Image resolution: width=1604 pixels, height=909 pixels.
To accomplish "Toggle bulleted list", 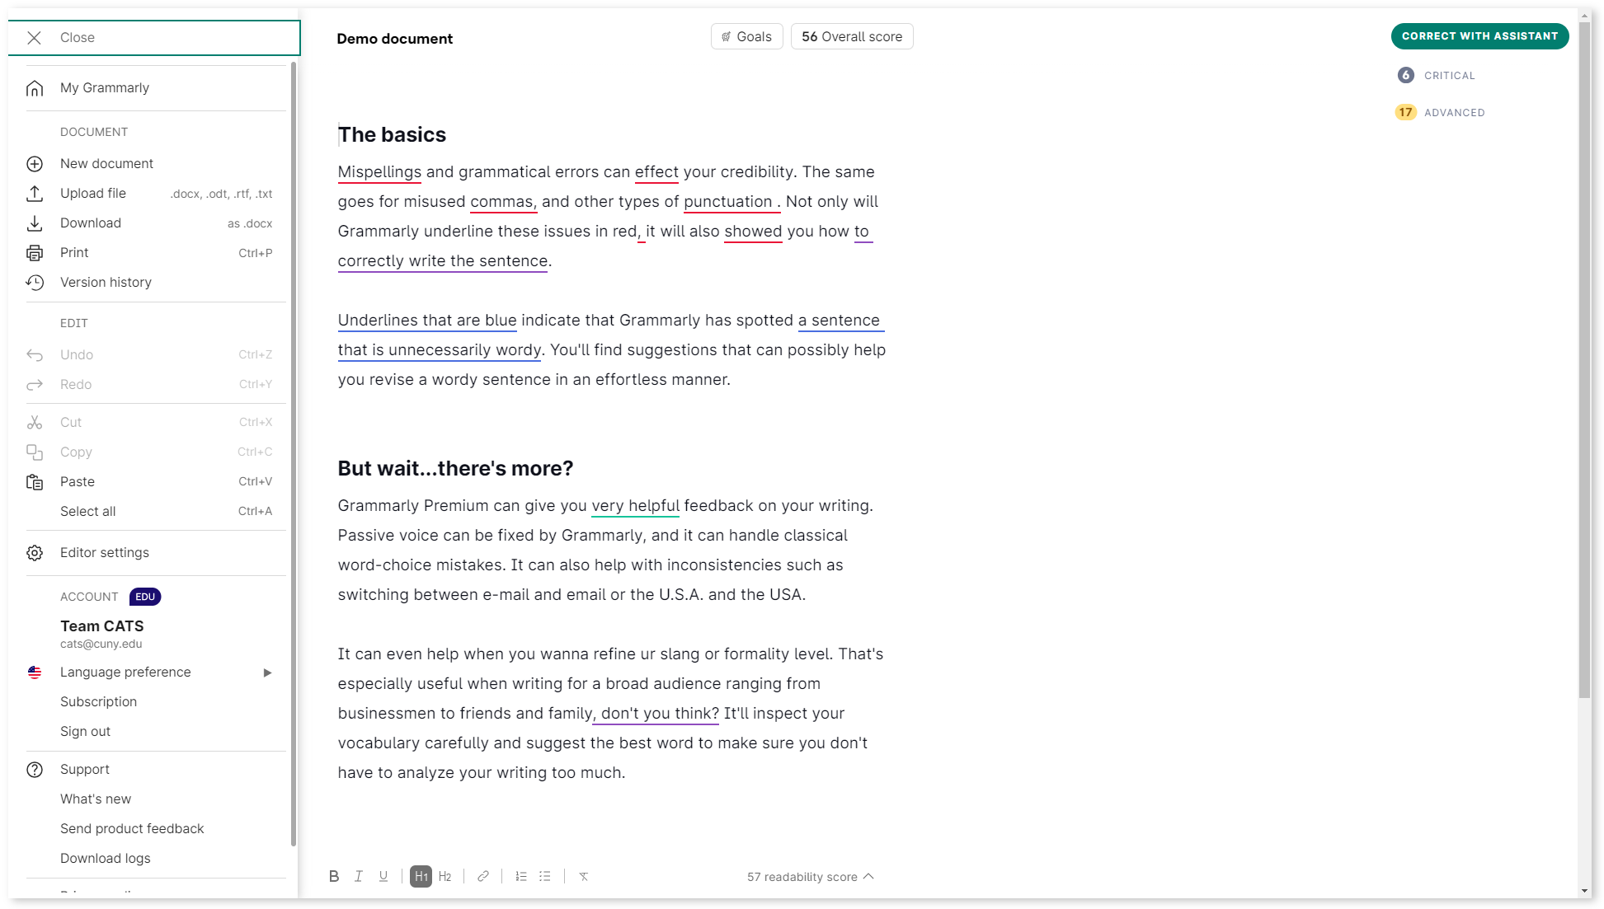I will (x=545, y=876).
